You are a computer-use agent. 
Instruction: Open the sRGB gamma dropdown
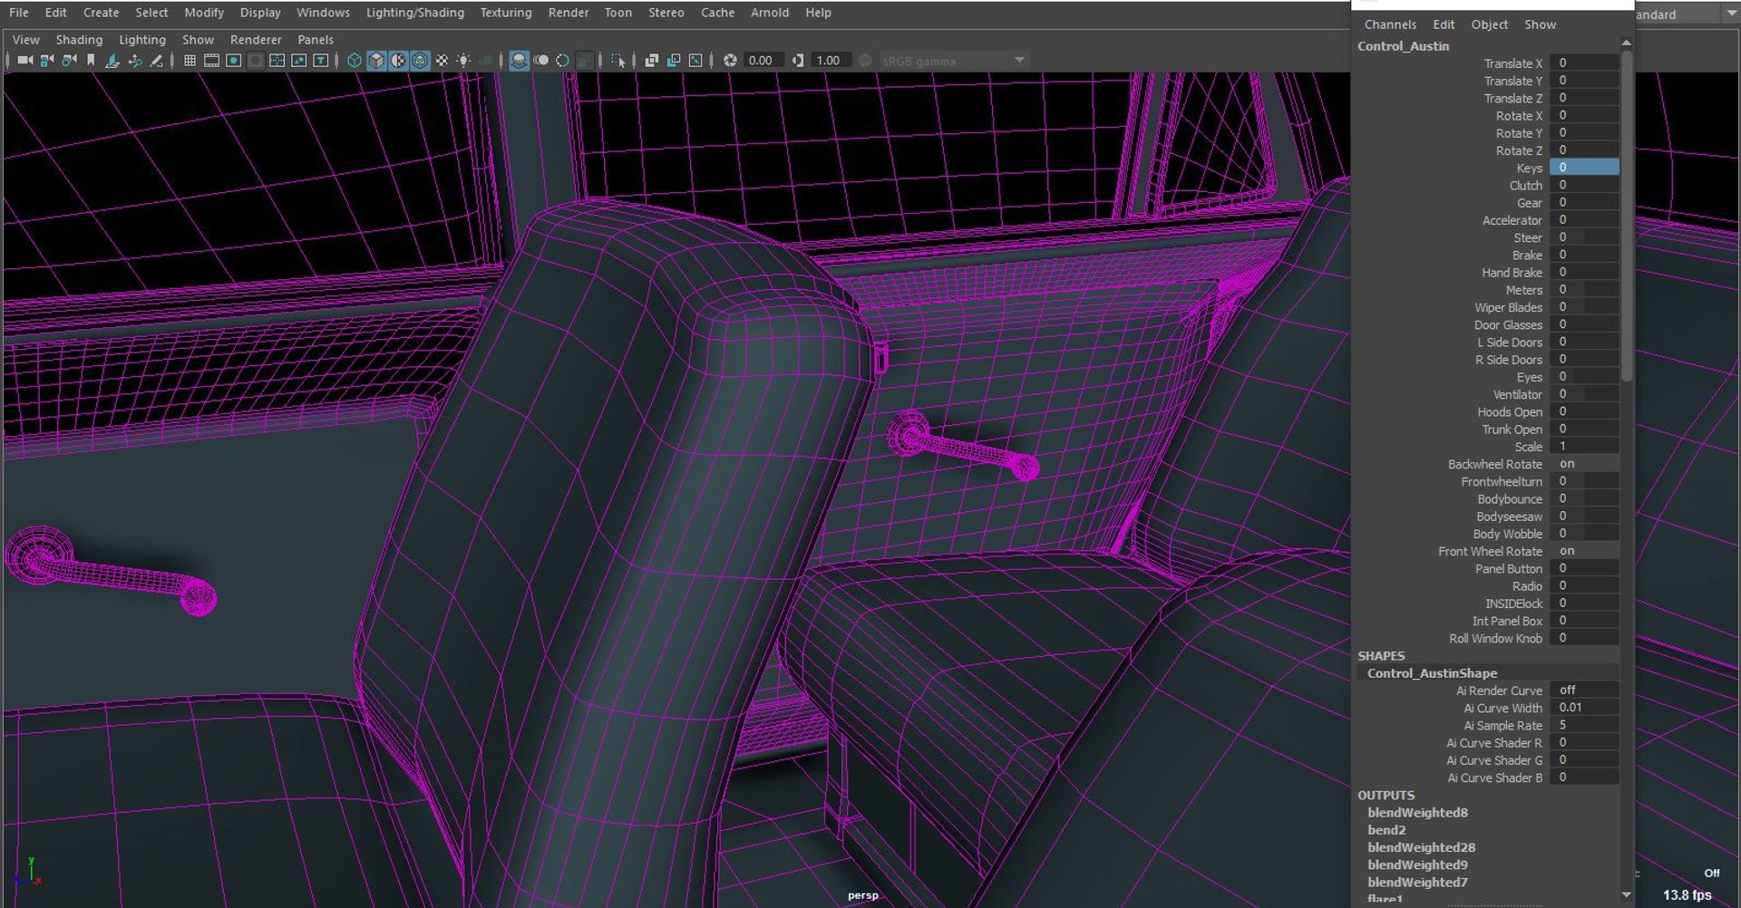pos(1019,61)
